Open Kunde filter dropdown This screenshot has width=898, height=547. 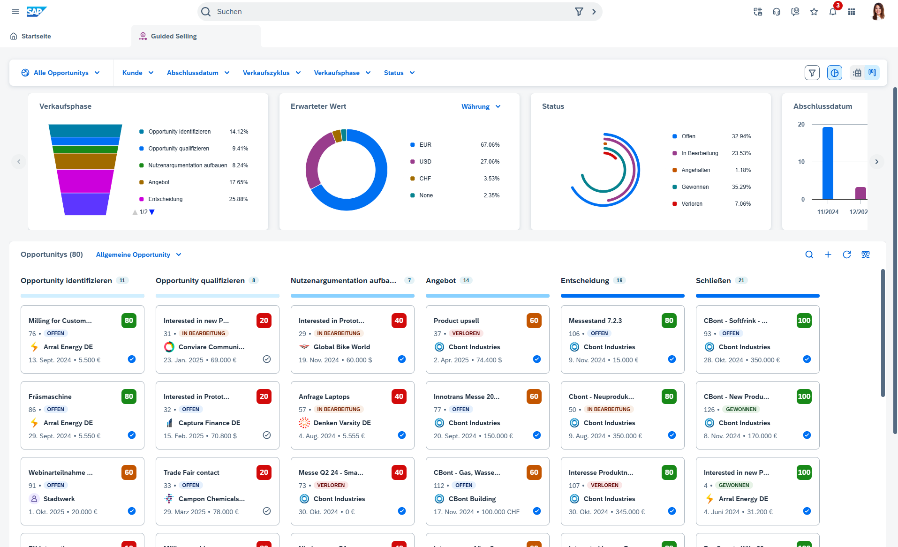pyautogui.click(x=138, y=73)
